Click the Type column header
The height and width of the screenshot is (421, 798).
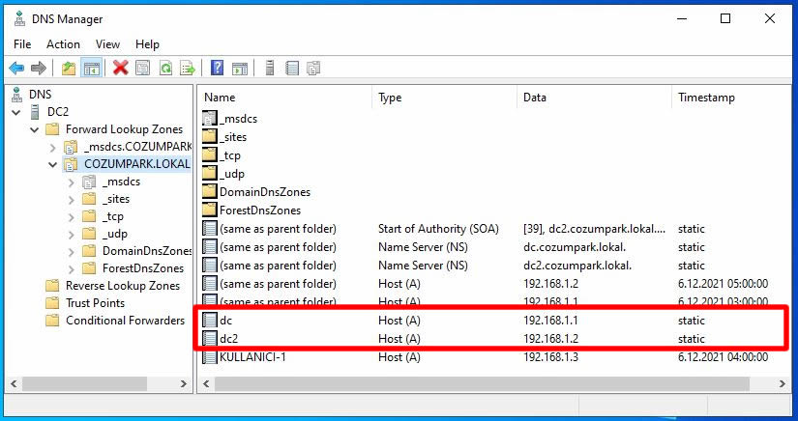pyautogui.click(x=390, y=98)
